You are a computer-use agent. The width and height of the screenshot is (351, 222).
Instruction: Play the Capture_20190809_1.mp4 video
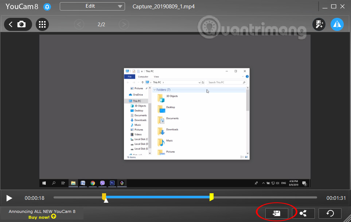(x=9, y=198)
